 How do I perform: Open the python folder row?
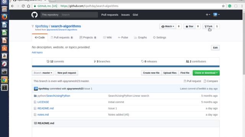click(126, 96)
